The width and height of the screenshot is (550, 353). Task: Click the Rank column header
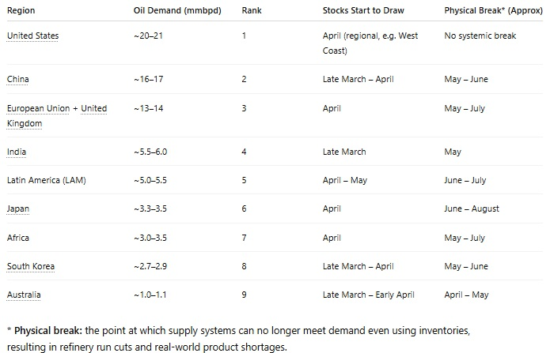click(252, 10)
